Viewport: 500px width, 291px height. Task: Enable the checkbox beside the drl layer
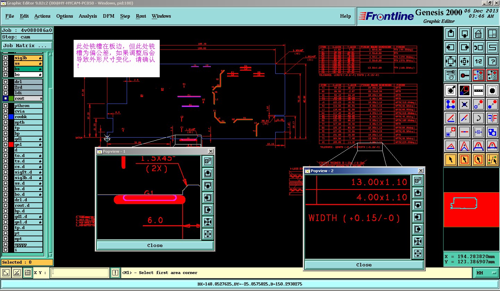pyautogui.click(x=6, y=82)
